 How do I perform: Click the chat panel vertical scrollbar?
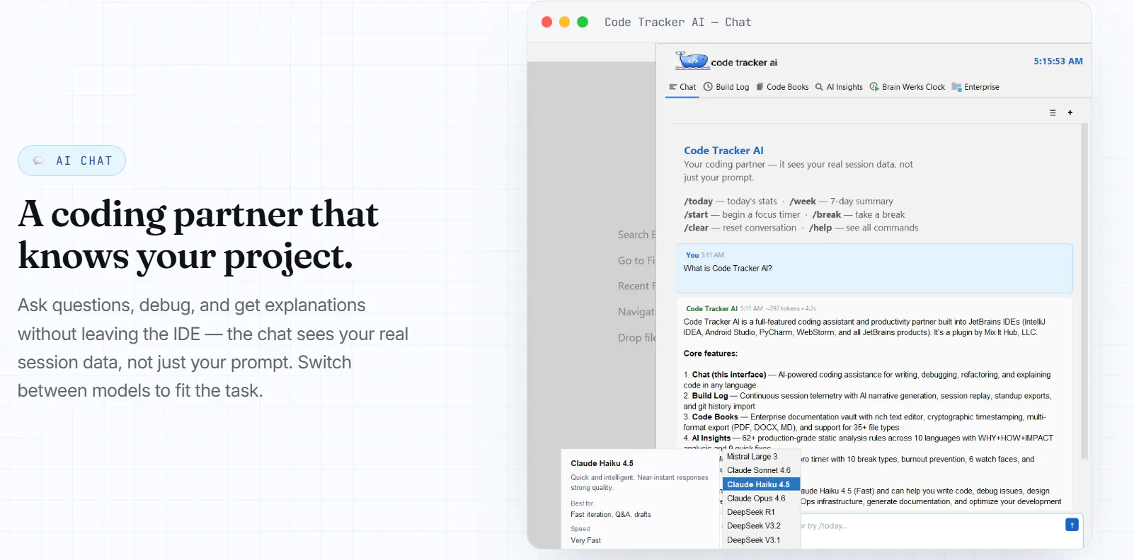pyautogui.click(x=1084, y=290)
